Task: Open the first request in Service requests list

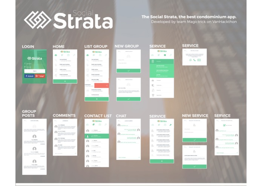Action: [x=162, y=131]
